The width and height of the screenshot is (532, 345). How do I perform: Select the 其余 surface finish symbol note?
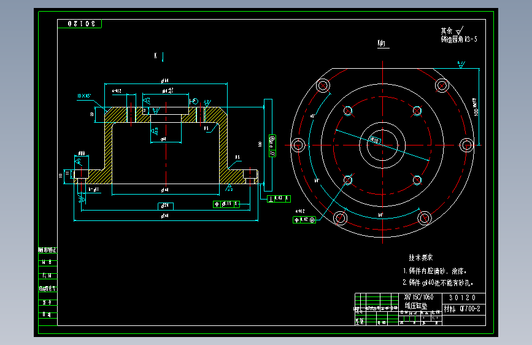(452, 31)
